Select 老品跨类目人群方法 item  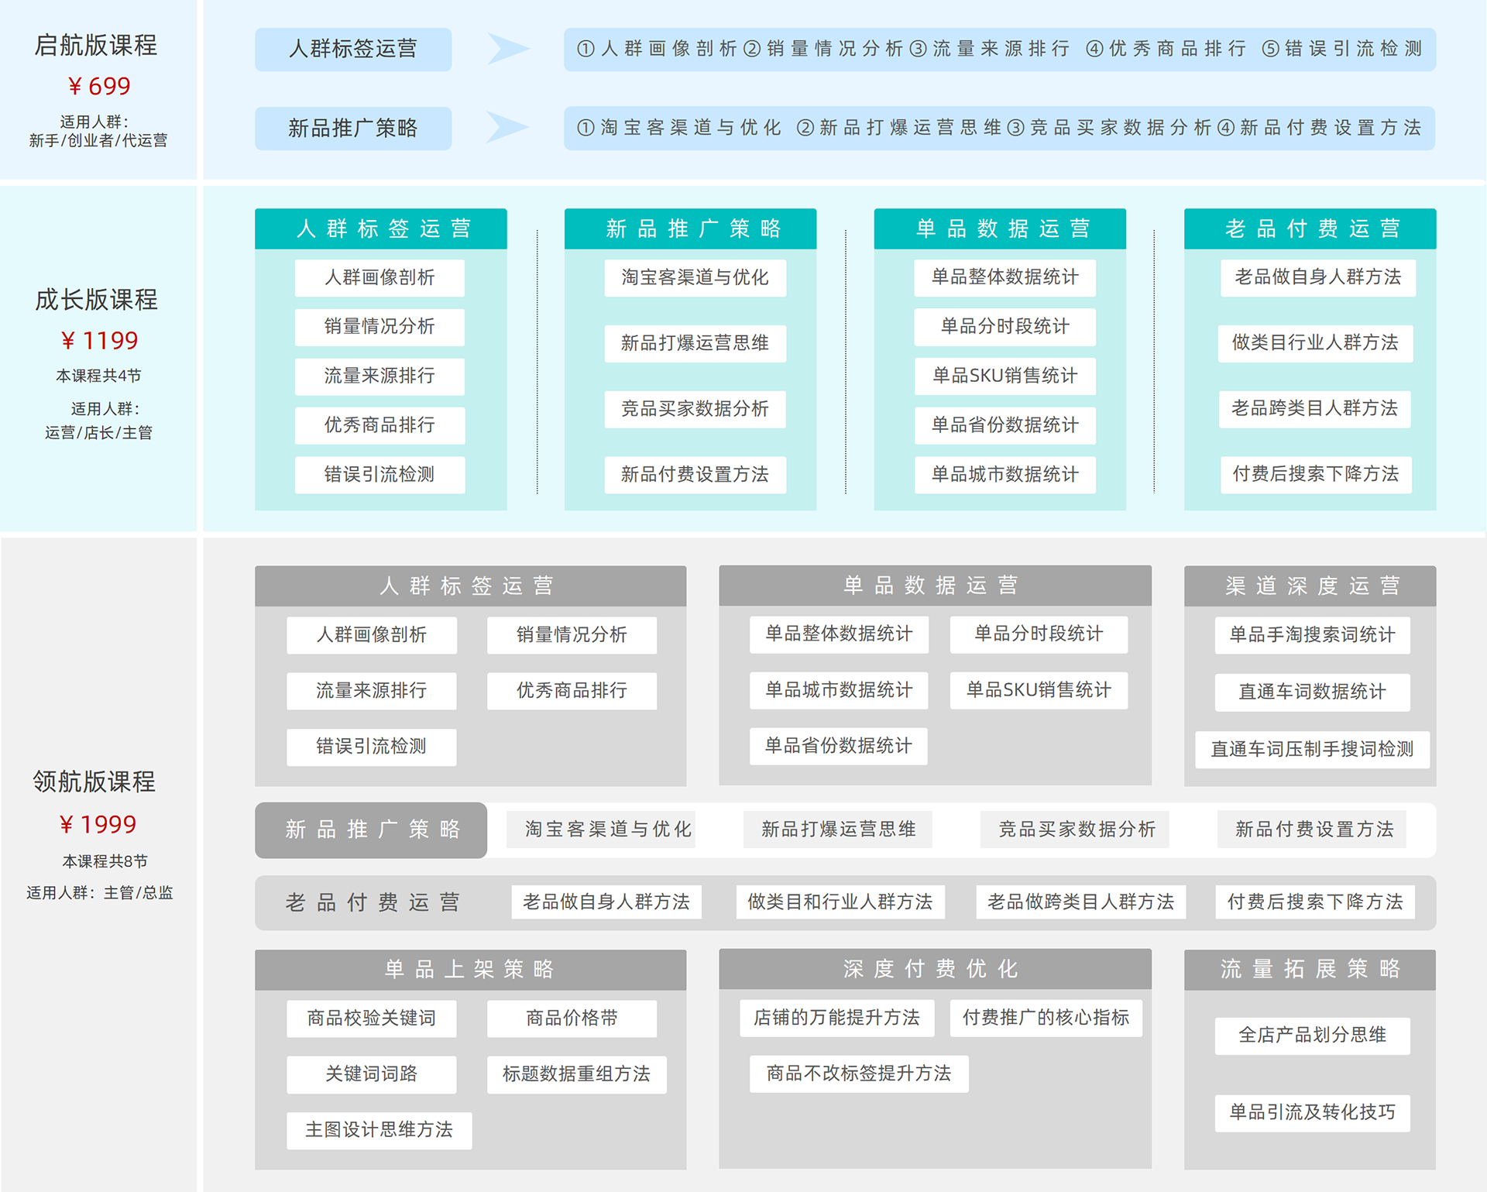click(x=1315, y=409)
